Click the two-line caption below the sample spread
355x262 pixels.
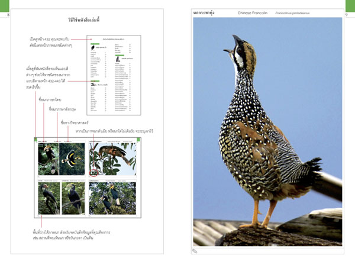tap(72, 235)
